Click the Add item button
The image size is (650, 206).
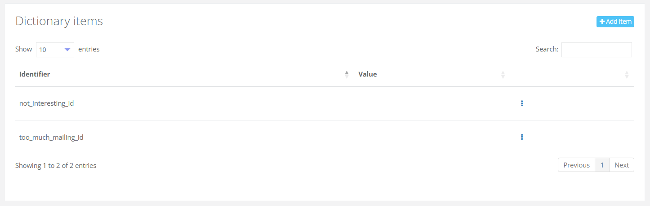(615, 21)
